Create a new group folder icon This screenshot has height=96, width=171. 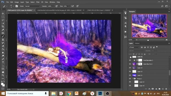[160, 89]
